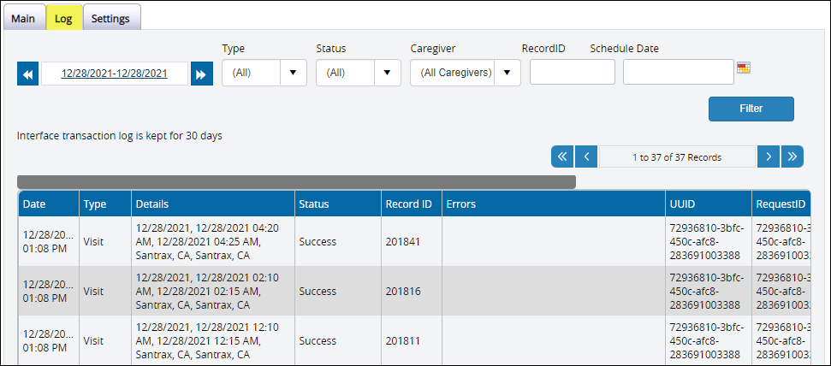Go to next date range

click(x=202, y=74)
